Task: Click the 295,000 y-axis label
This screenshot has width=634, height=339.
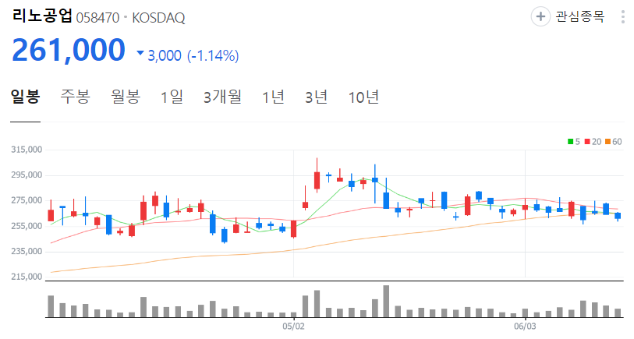Action: (x=27, y=175)
